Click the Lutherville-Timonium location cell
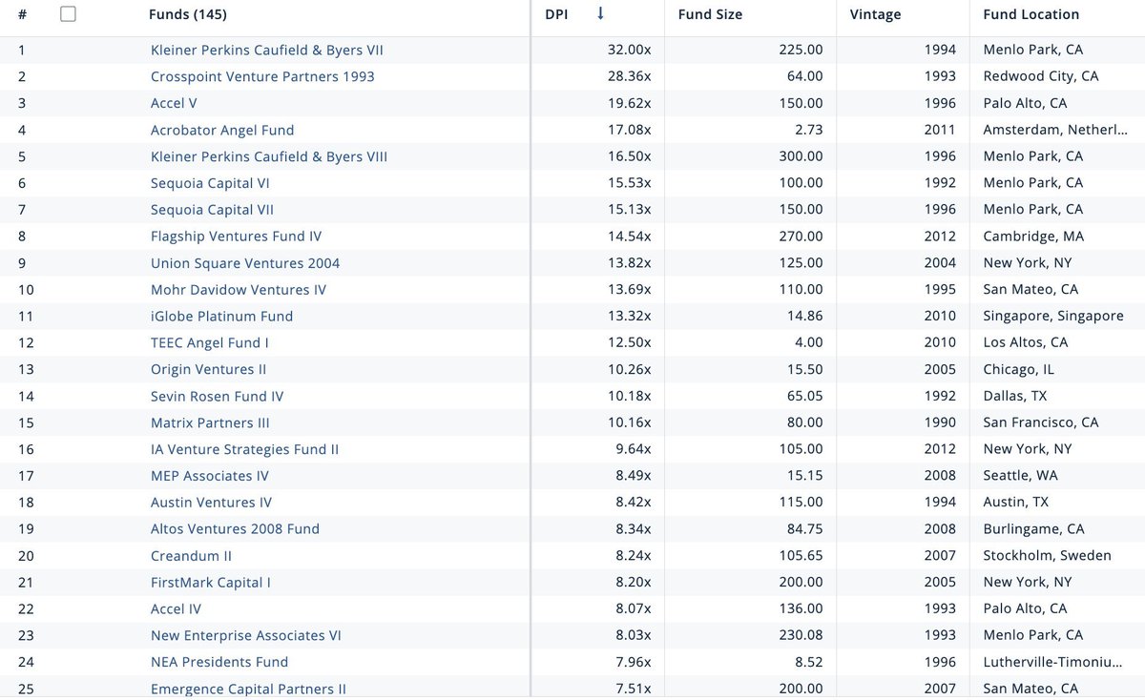The height and width of the screenshot is (700, 1145). coord(1053,662)
